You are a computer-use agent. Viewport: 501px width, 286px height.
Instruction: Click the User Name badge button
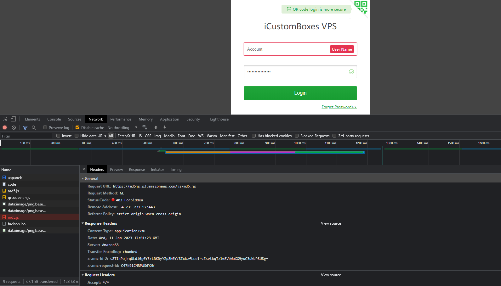pyautogui.click(x=342, y=49)
